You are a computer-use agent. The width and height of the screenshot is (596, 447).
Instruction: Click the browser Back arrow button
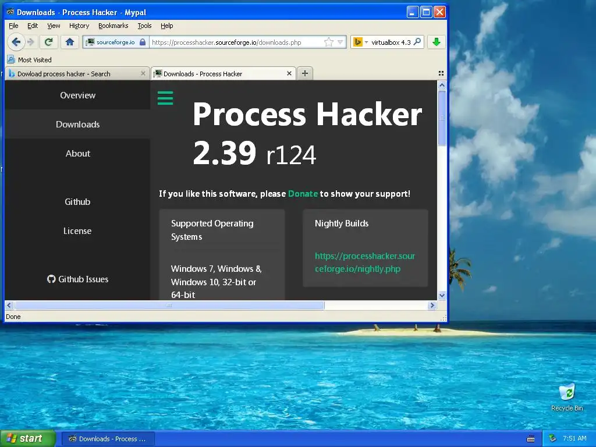tap(16, 42)
